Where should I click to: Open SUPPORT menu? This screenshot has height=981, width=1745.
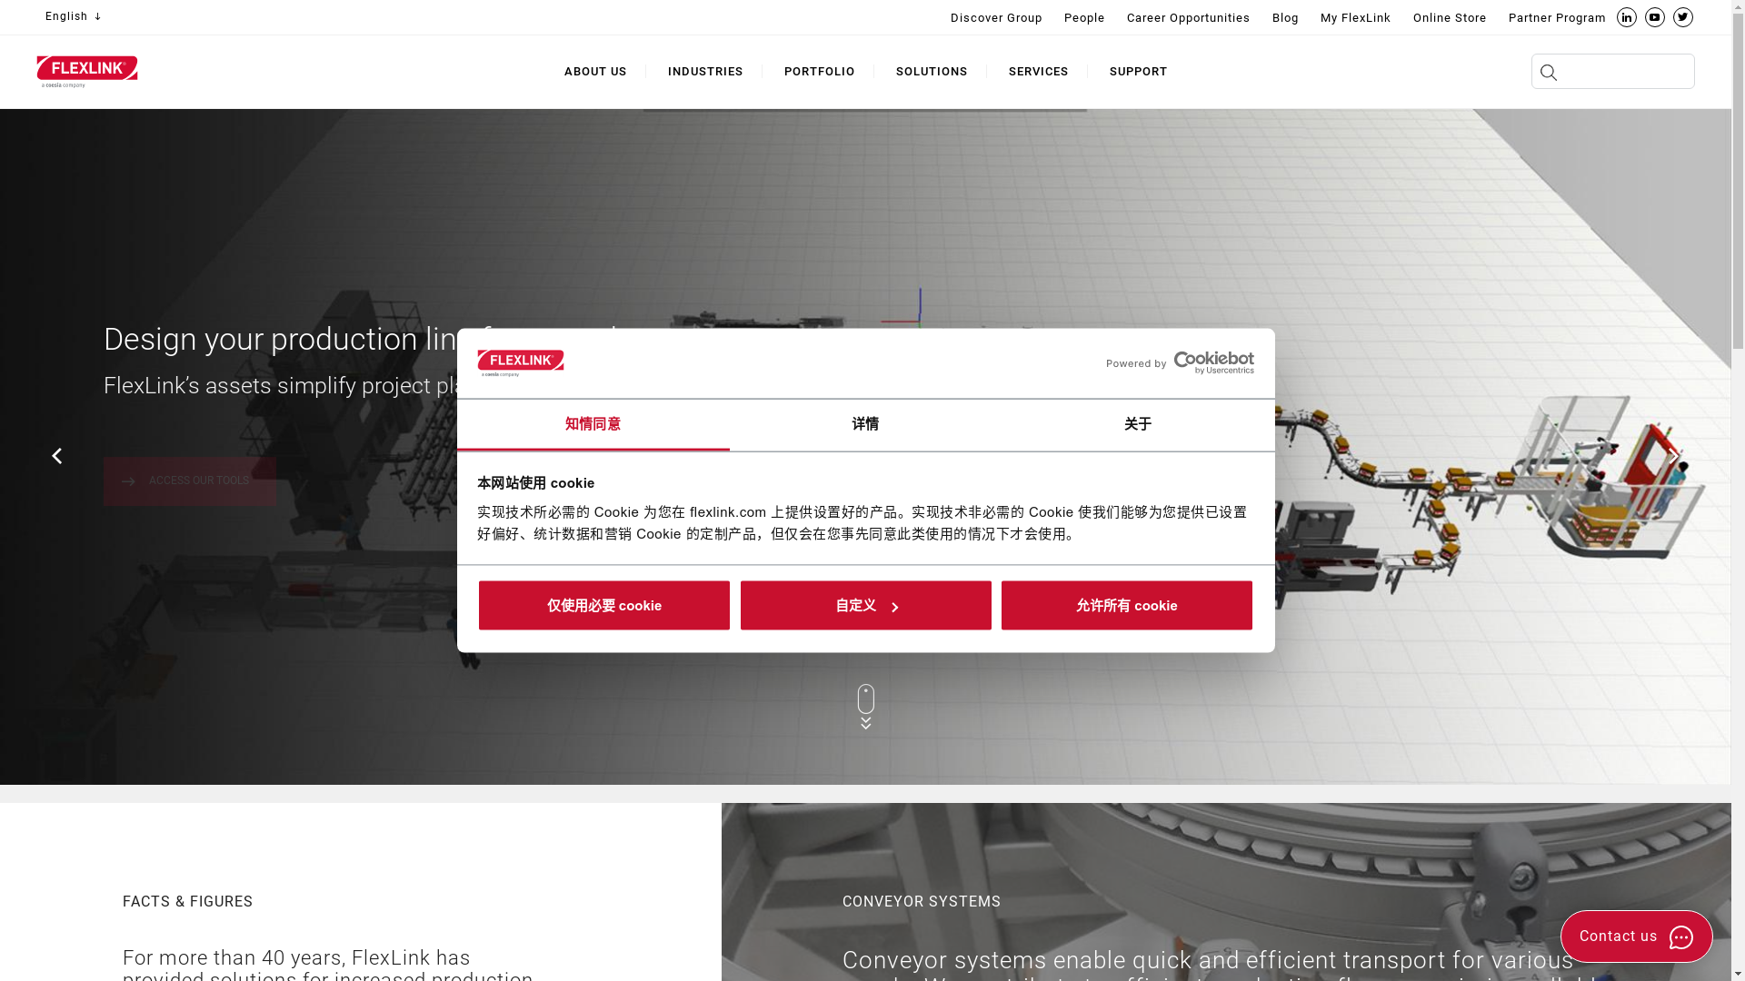click(x=1138, y=72)
